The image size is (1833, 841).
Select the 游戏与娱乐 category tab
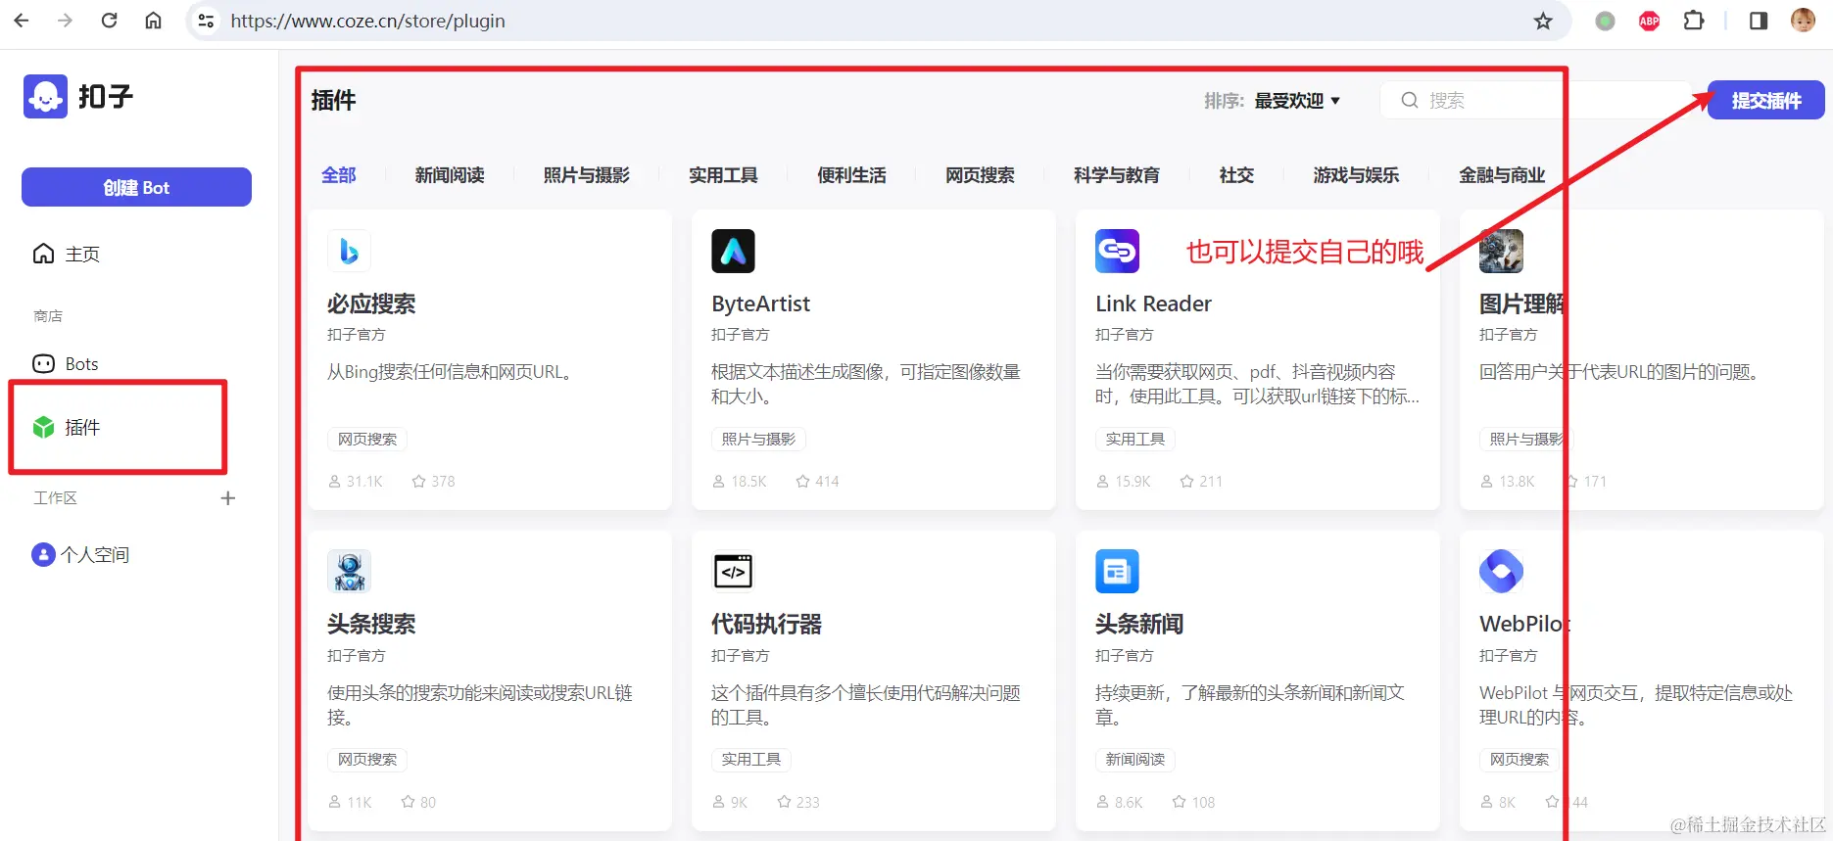tap(1356, 175)
